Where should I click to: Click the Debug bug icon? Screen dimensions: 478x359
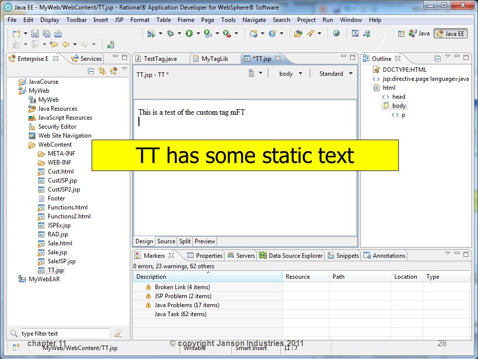click(x=170, y=33)
